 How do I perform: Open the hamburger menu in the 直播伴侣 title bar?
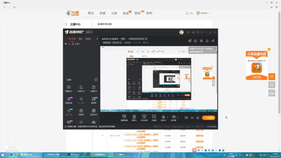202,32
